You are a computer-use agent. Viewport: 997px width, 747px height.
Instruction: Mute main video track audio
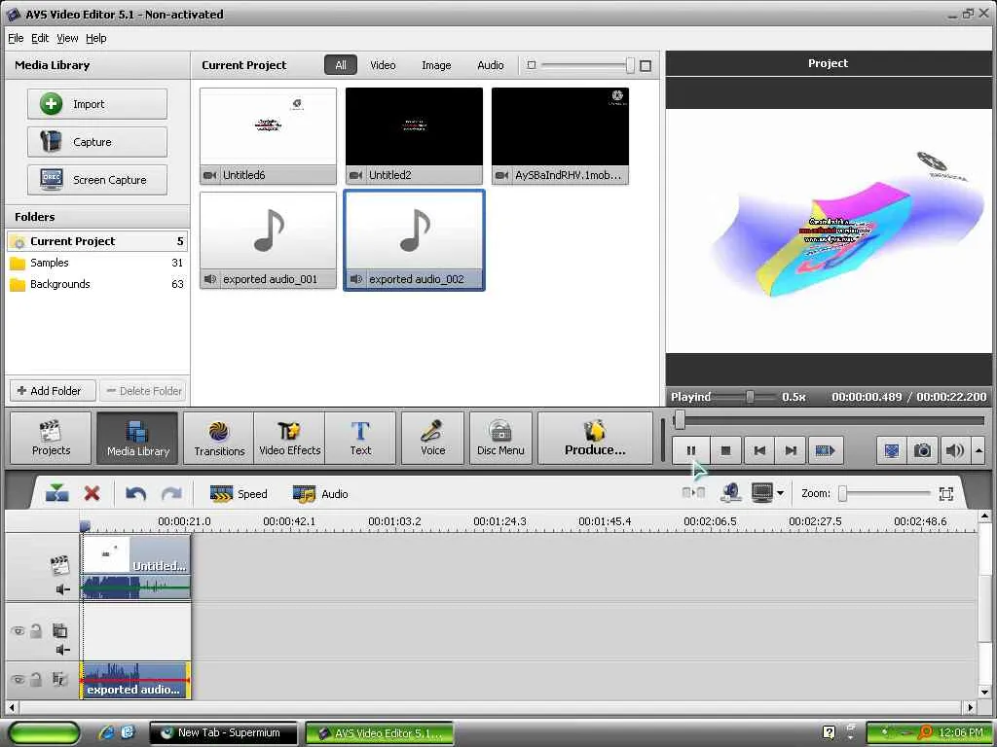(62, 589)
